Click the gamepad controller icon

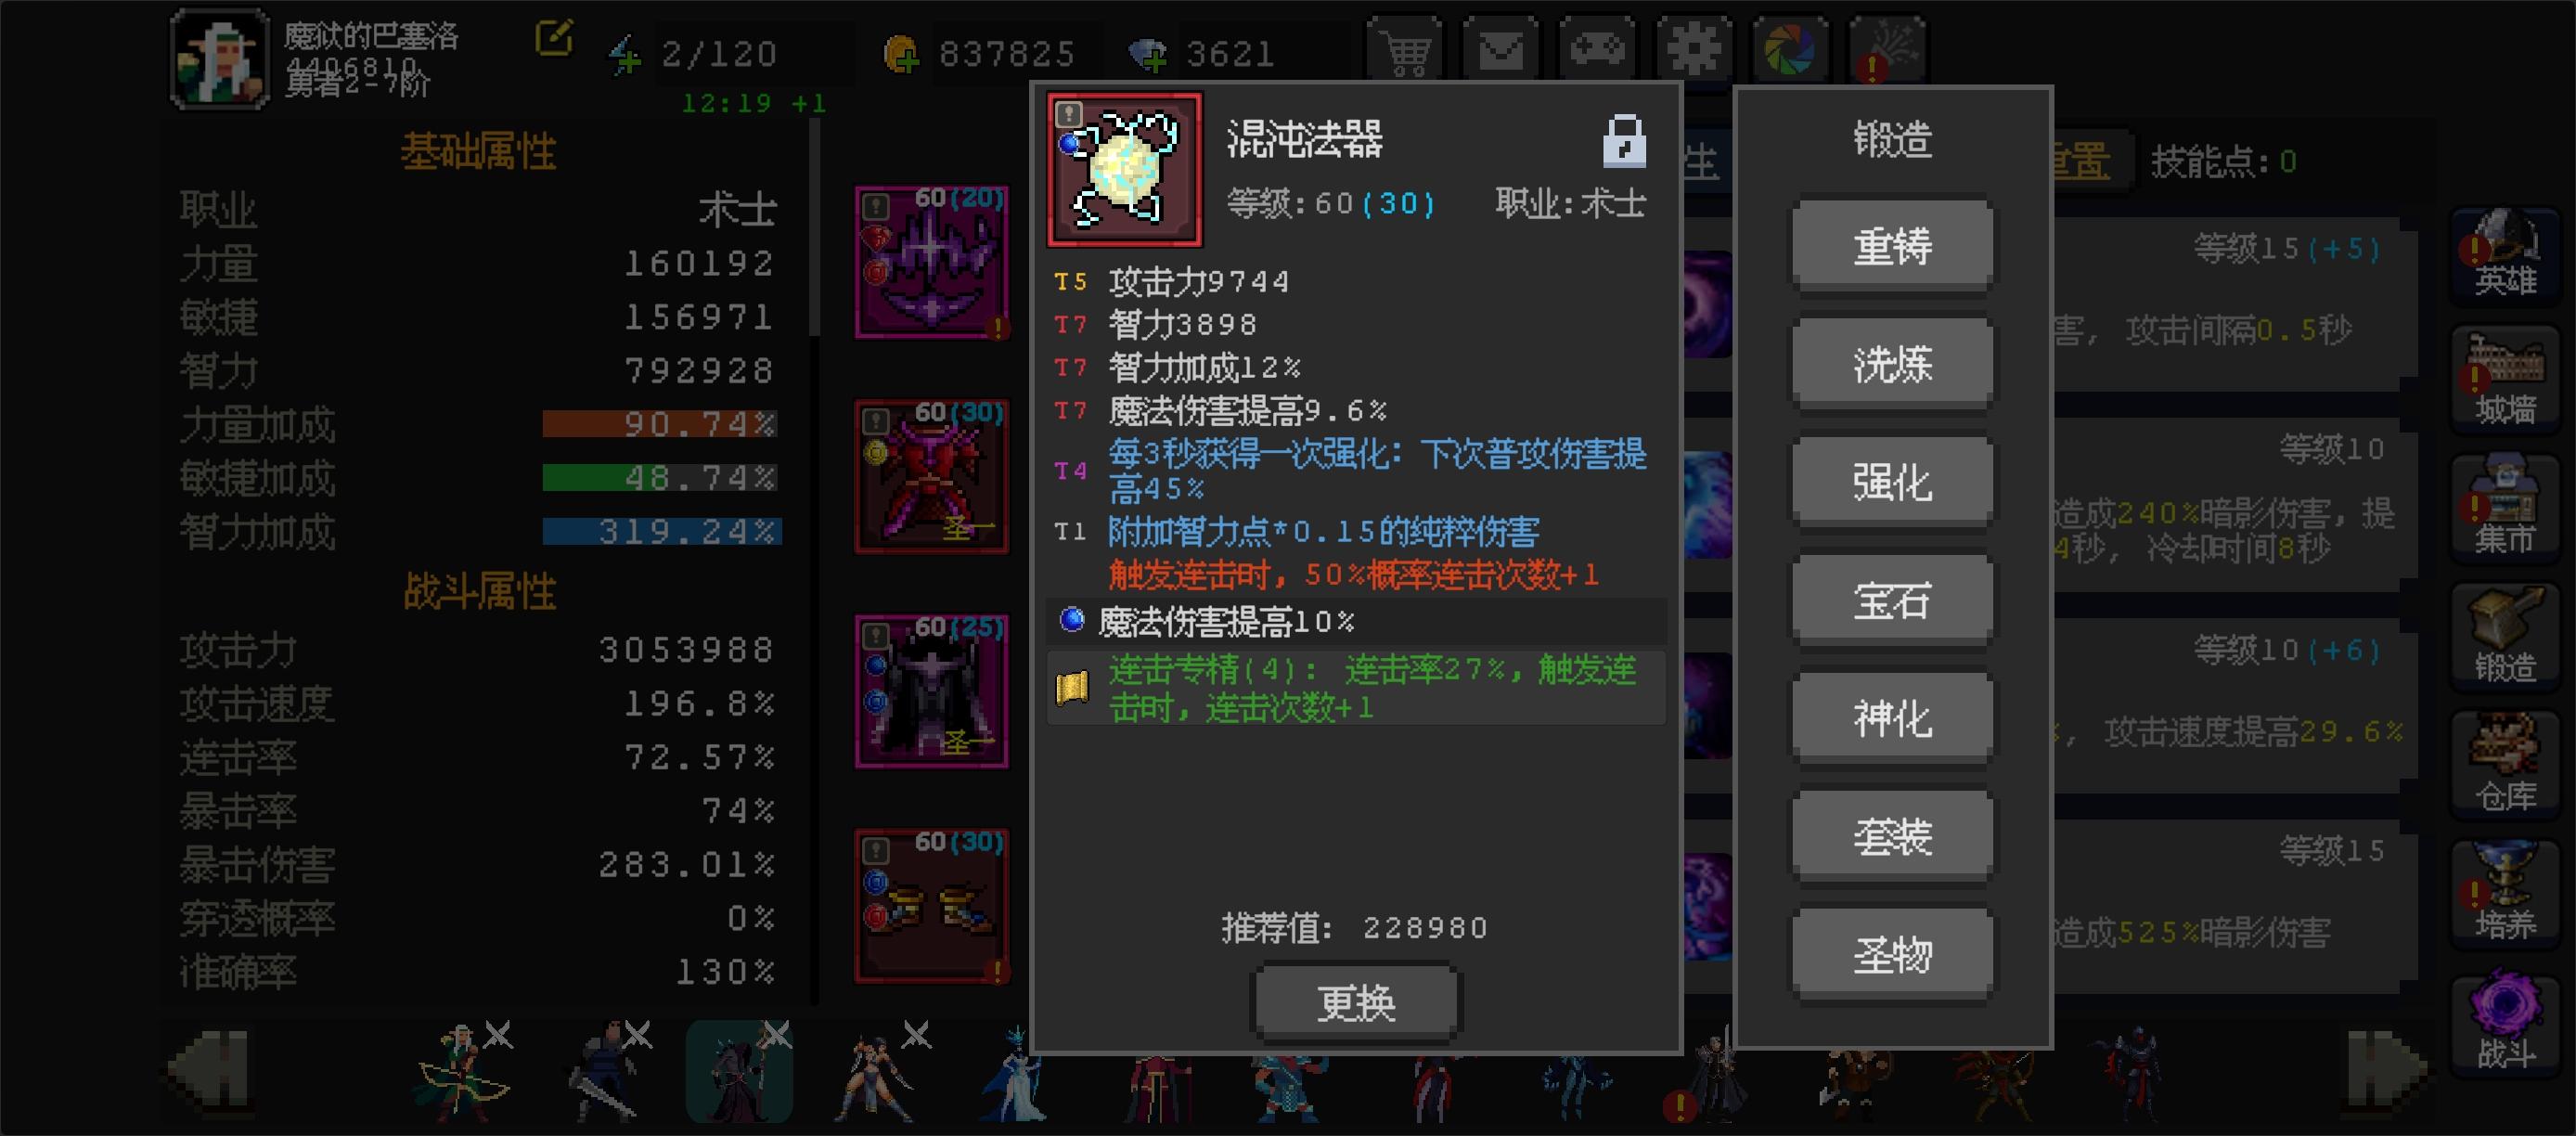point(1597,49)
